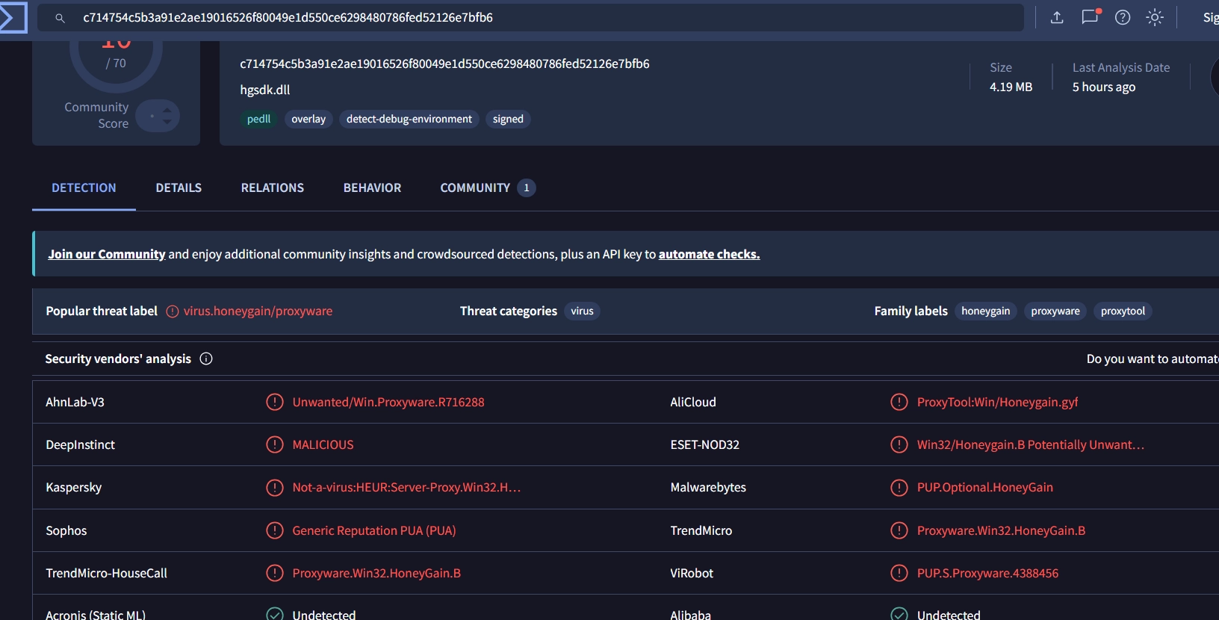Click Win32/Honeygain.B Potentially Unwanted detection
This screenshot has width=1219, height=620.
pyautogui.click(x=1031, y=444)
